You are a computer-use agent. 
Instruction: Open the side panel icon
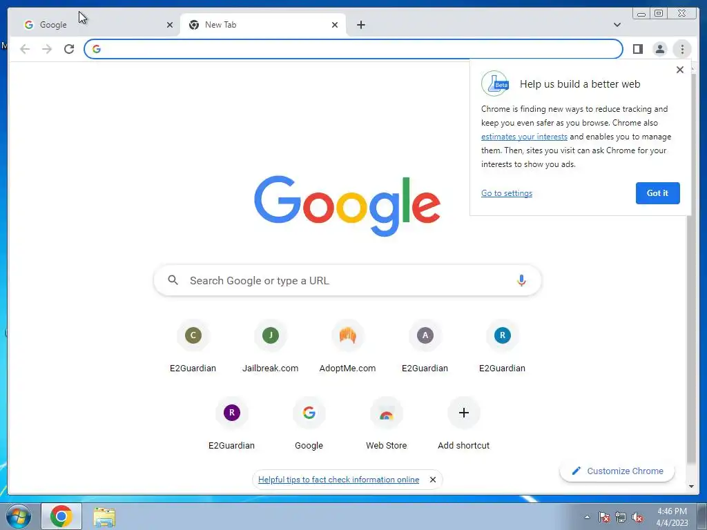point(637,49)
